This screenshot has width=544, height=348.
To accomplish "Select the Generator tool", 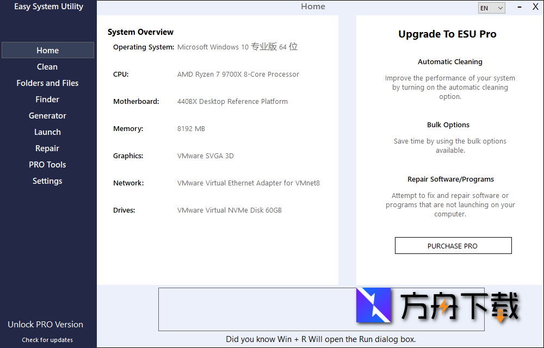I will pos(47,115).
